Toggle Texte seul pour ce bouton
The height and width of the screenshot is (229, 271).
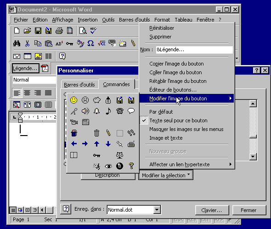point(178,120)
